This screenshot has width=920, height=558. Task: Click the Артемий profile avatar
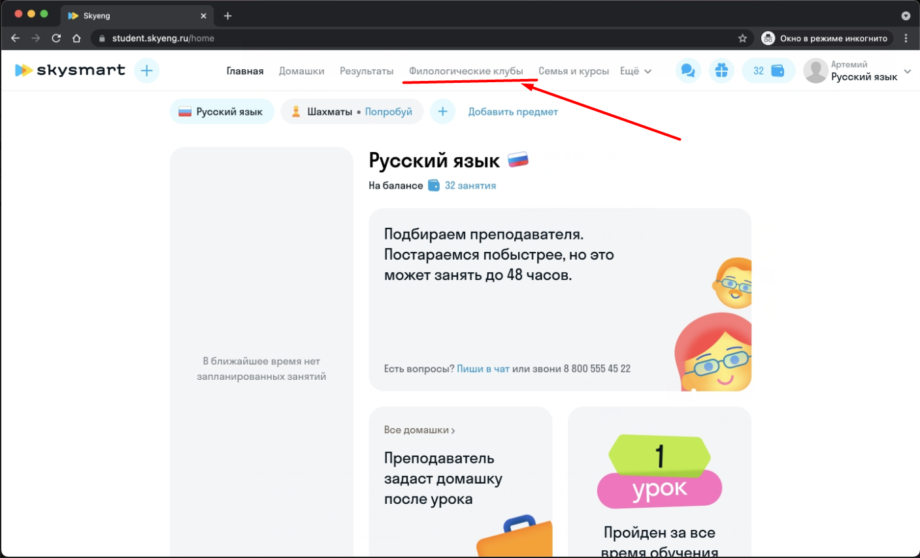point(815,70)
